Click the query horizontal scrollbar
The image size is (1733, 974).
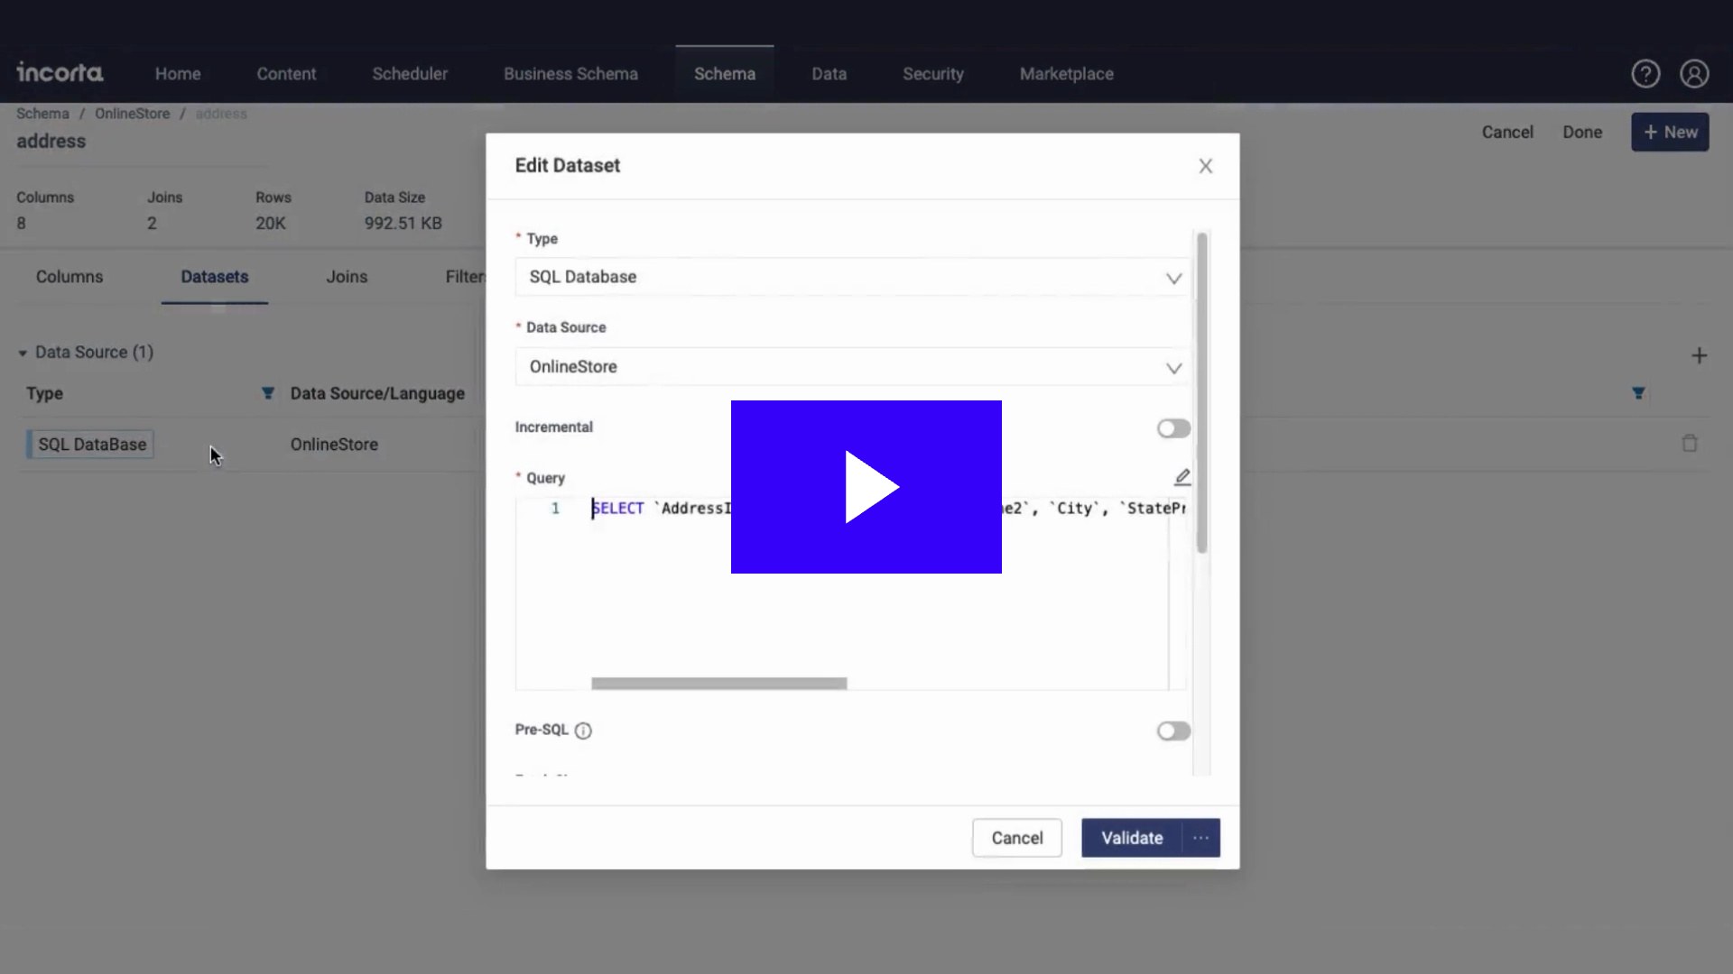[719, 684]
